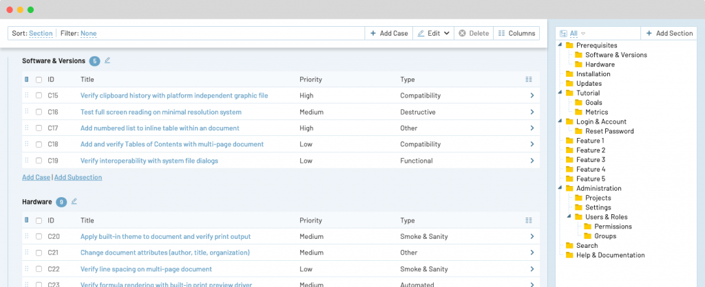Check the box for case C17

click(39, 128)
